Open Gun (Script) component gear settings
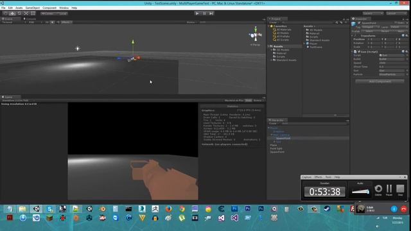The height and width of the screenshot is (231, 411). click(x=407, y=51)
